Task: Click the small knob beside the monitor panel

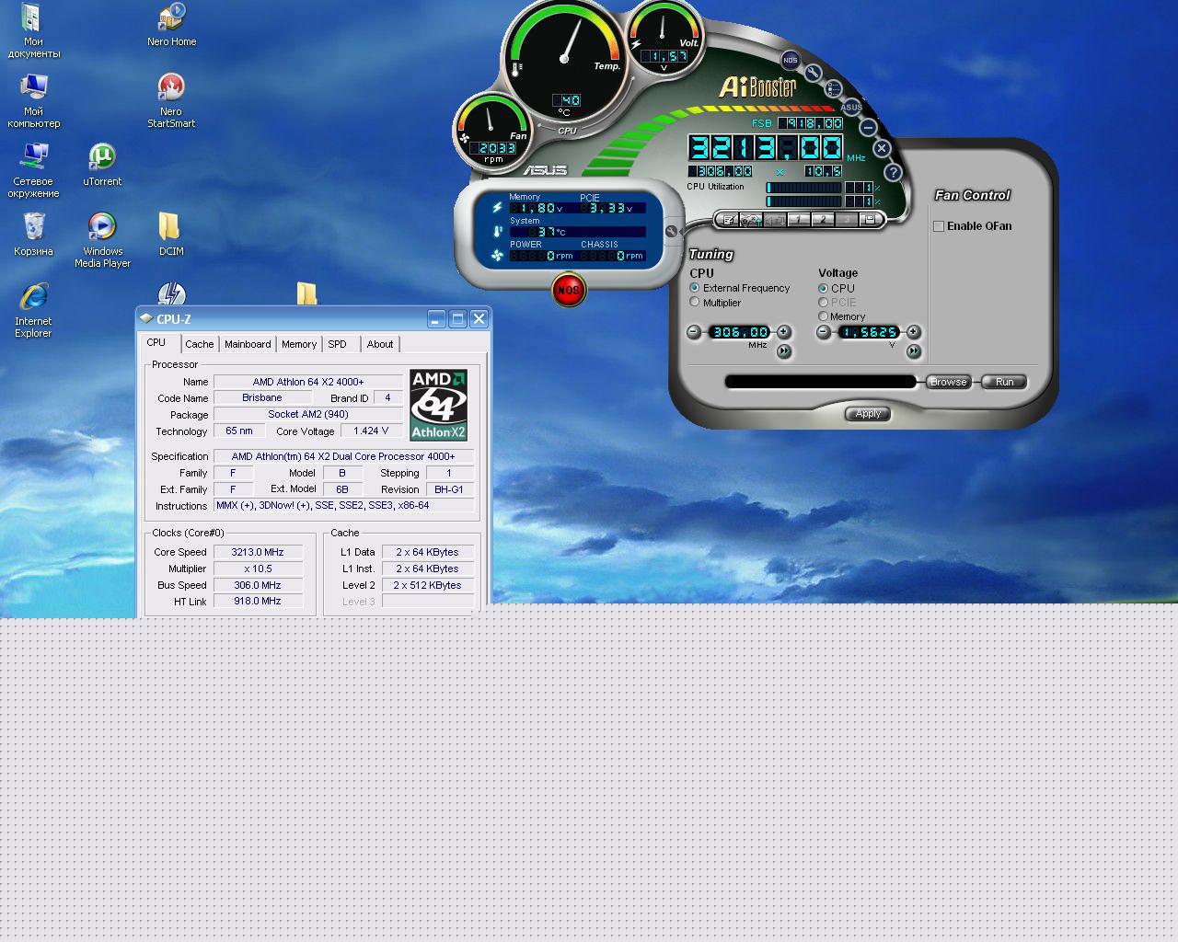Action: (672, 231)
